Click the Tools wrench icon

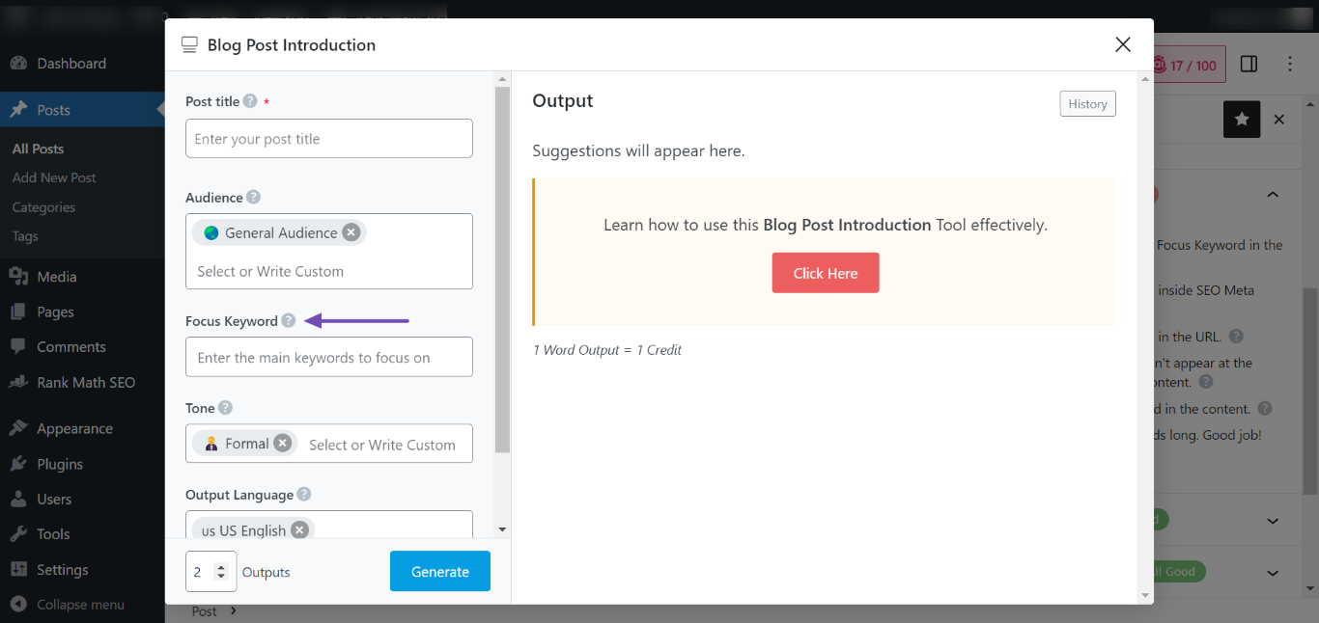pyautogui.click(x=18, y=534)
